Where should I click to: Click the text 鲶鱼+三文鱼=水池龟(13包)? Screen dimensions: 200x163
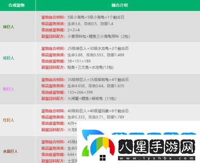(90, 68)
